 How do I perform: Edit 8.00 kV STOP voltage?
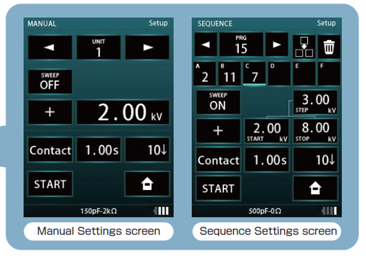[x=315, y=131]
